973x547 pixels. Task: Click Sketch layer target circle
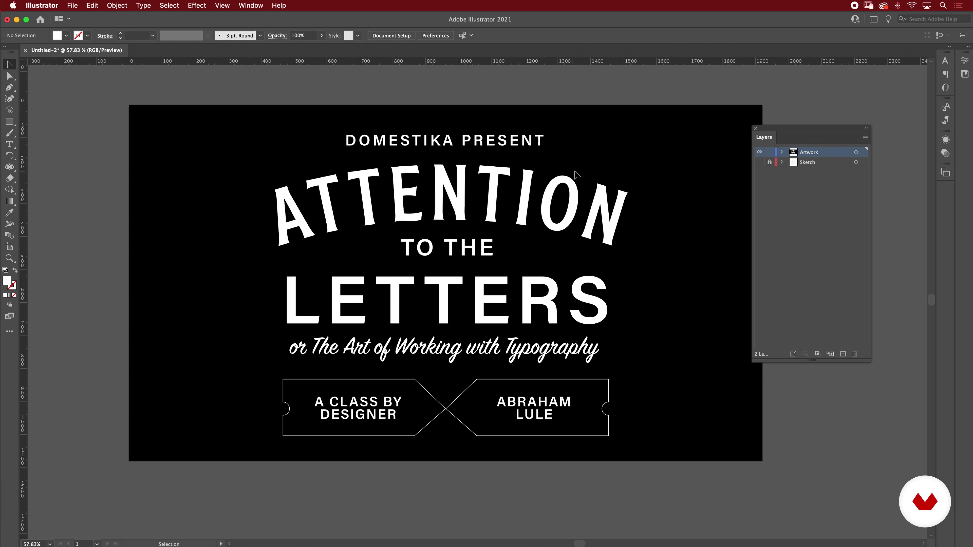click(x=856, y=162)
